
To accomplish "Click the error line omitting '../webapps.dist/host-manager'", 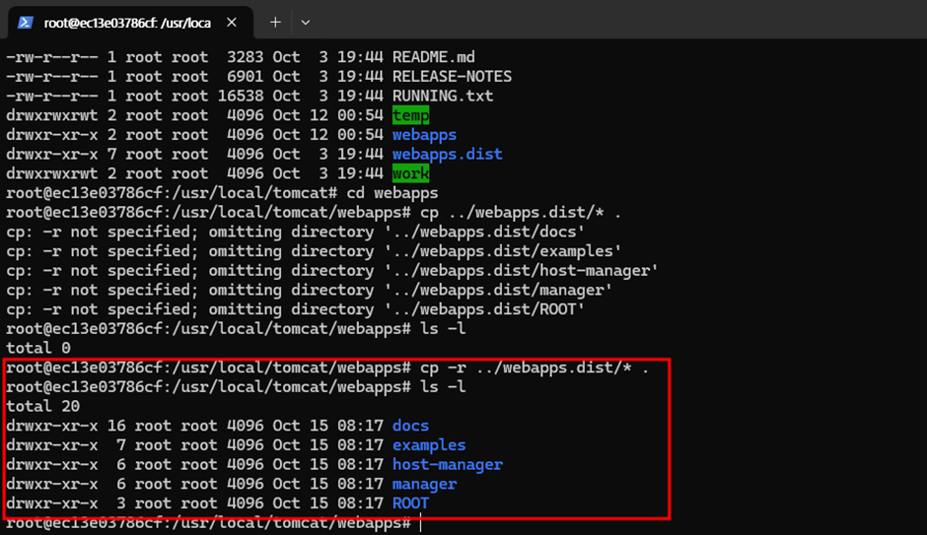I will (331, 270).
